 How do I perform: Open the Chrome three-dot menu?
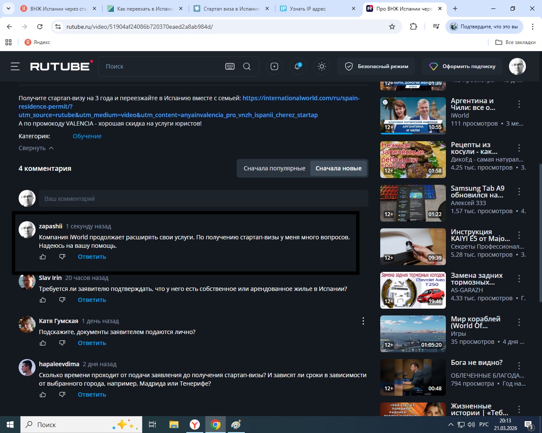(532, 27)
